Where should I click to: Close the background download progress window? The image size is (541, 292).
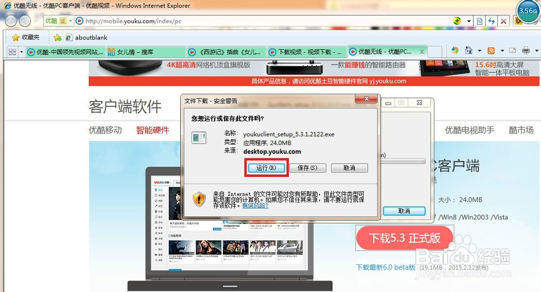420,103
